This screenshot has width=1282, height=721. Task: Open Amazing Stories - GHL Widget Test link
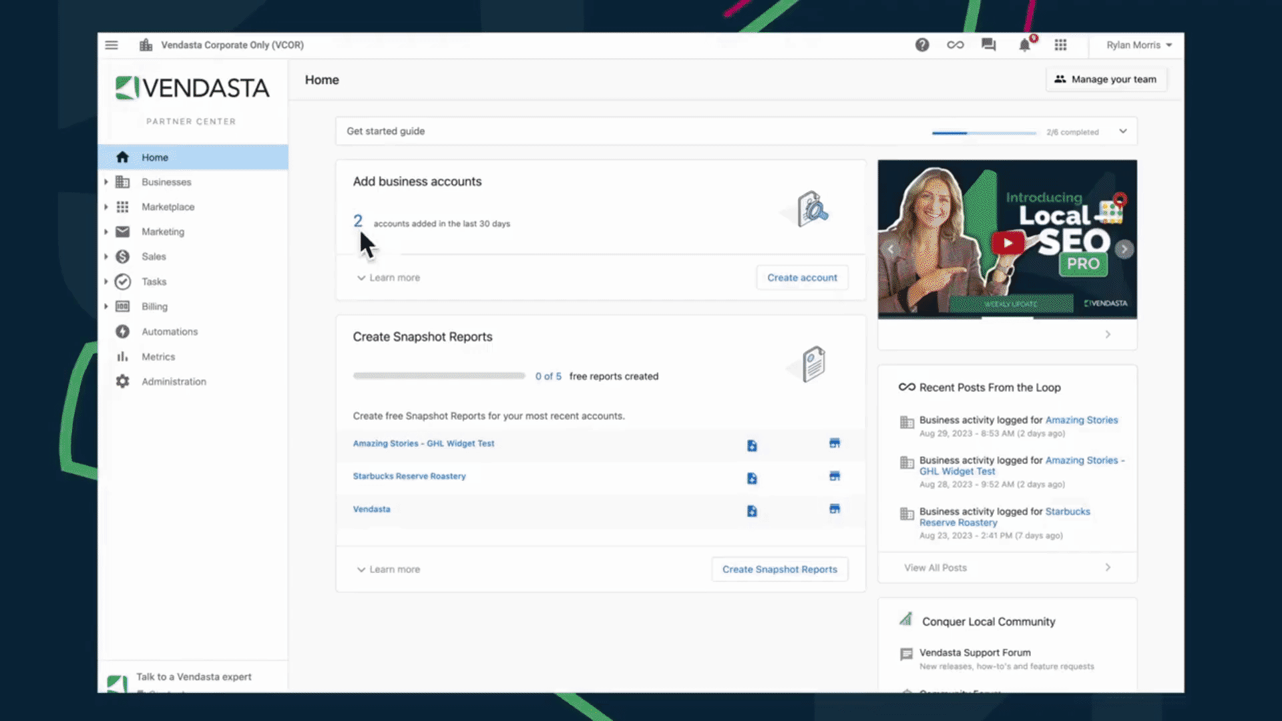[423, 443]
